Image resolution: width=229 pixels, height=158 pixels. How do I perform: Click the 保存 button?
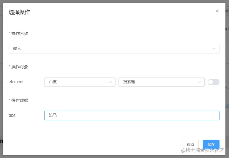click(211, 144)
